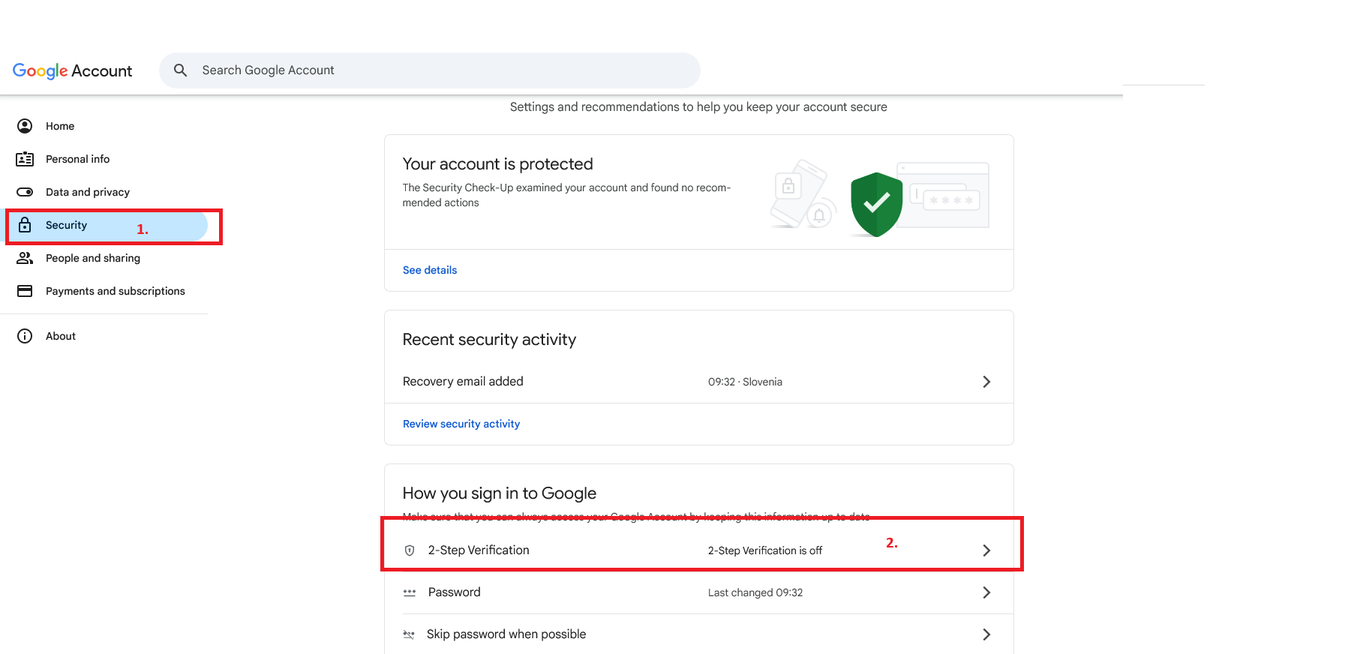
Task: Click the People and sharing icon
Action: (x=25, y=258)
